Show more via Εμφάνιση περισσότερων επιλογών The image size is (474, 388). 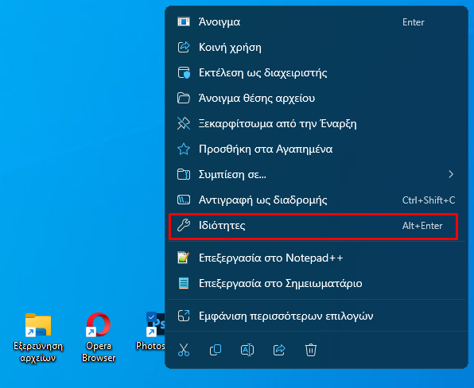pos(315,316)
